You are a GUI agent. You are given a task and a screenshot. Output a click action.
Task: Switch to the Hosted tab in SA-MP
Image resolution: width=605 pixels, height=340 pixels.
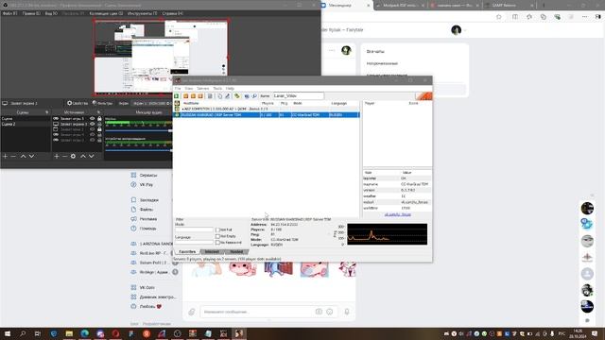click(236, 252)
